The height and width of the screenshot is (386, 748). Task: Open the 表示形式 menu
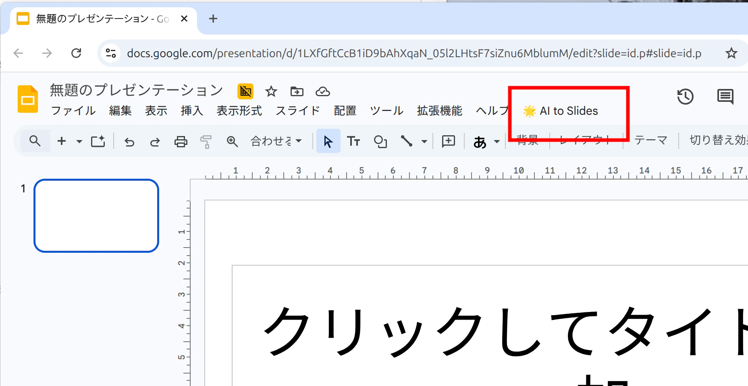point(239,111)
